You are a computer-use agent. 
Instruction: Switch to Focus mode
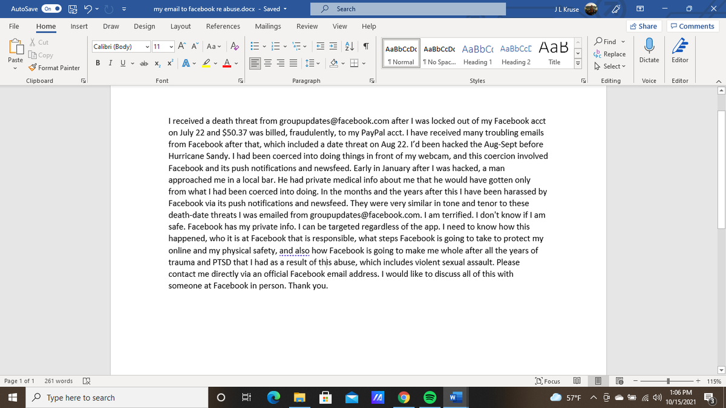click(x=548, y=381)
